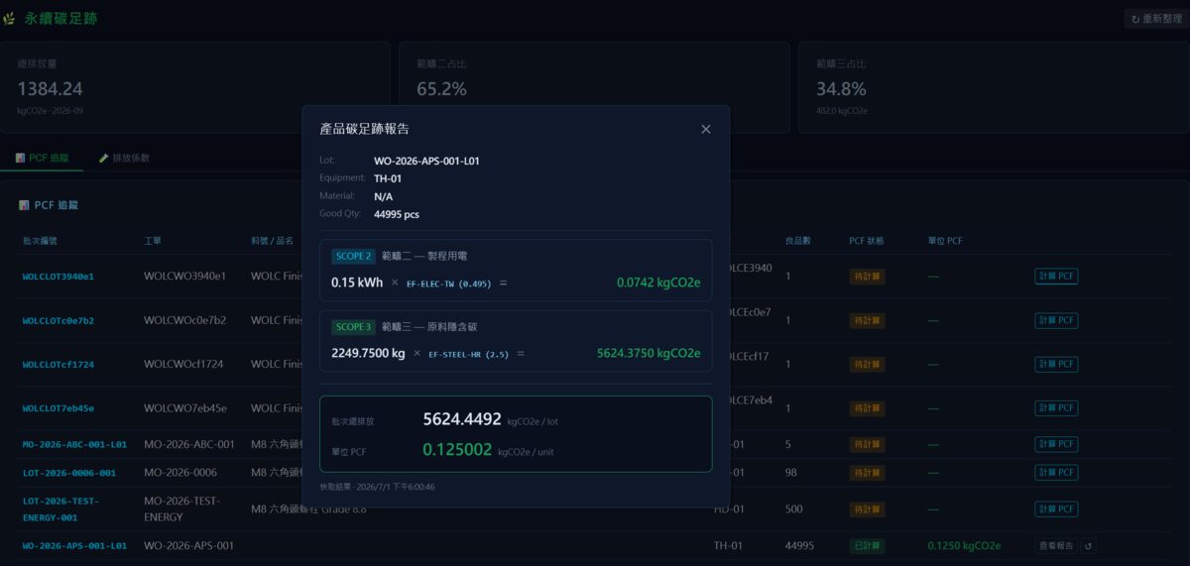Click the 批次編號 column header
The image size is (1190, 566).
coord(40,241)
